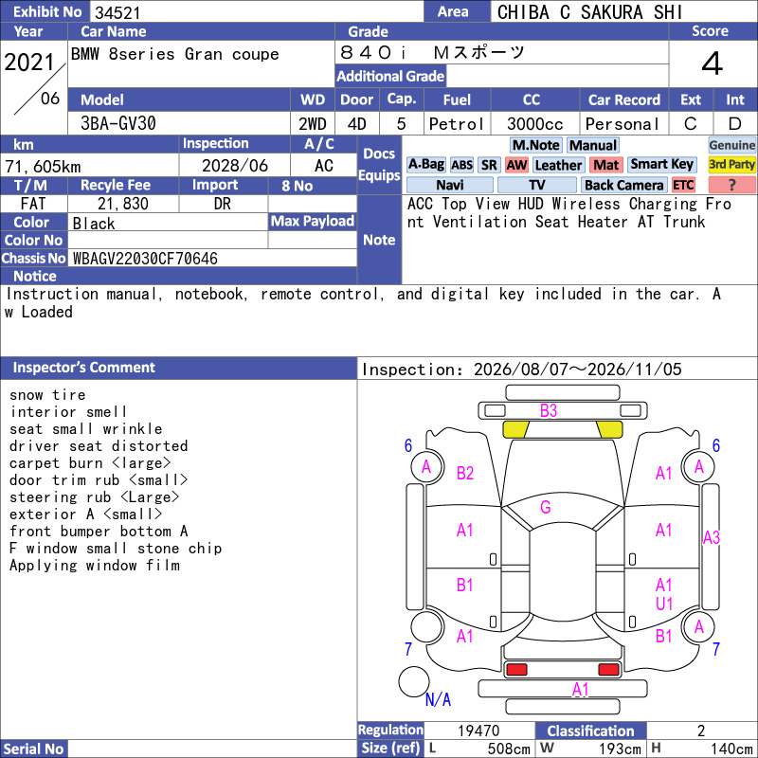758x758 pixels.
Task: Click the 3rd Party badge
Action: point(731,165)
